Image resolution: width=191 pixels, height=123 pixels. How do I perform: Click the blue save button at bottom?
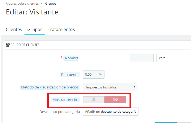pyautogui.click(x=166, y=122)
